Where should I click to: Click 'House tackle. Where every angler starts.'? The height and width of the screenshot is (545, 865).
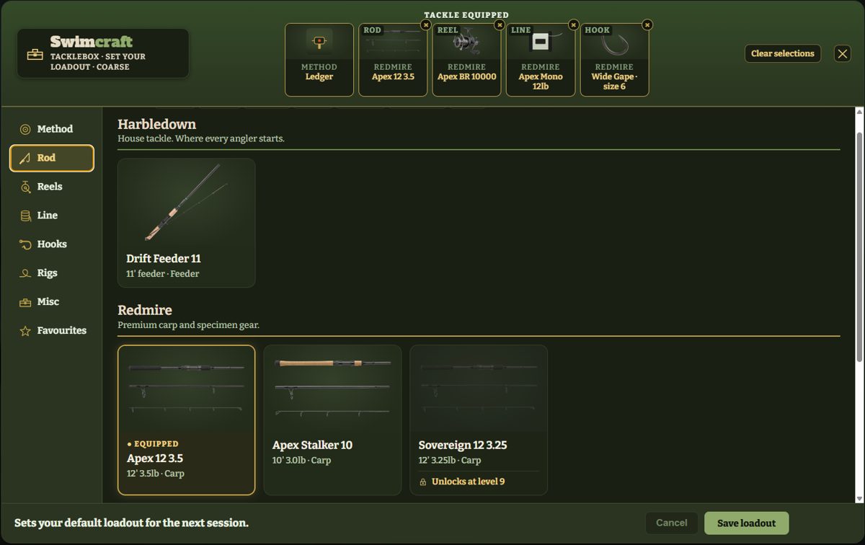pos(201,138)
